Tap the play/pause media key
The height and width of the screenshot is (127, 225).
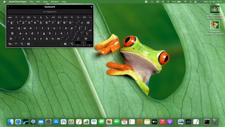pyautogui.click(x=59, y=17)
